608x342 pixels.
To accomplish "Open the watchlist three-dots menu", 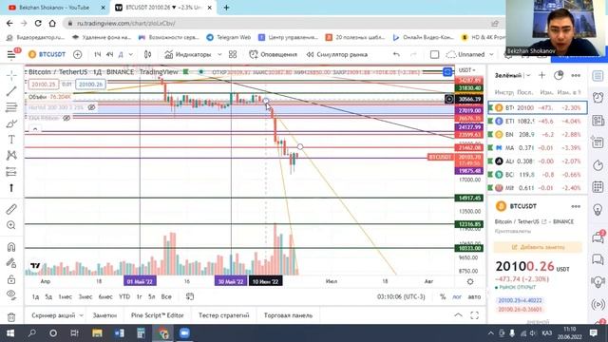I will 576,75.
